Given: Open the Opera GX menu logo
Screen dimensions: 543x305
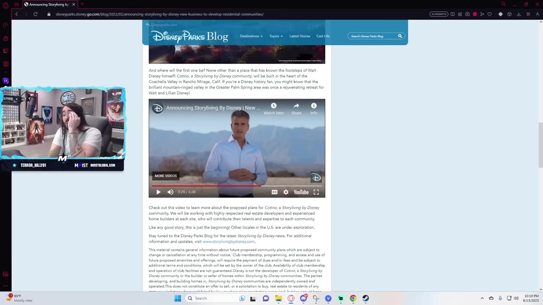Looking at the screenshot, I should click(6, 6).
